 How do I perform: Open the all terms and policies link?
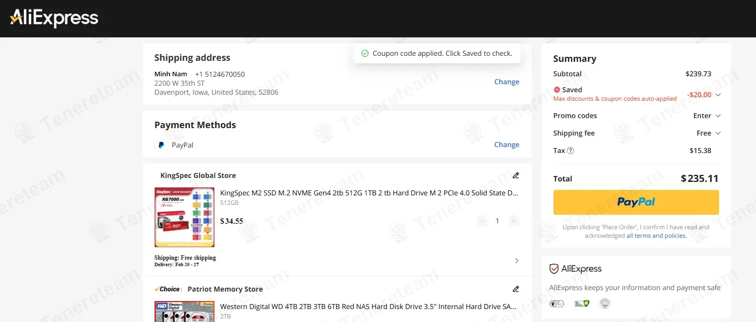coord(656,236)
